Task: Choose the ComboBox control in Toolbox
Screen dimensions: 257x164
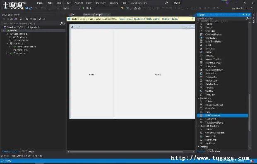Action: tap(211, 38)
